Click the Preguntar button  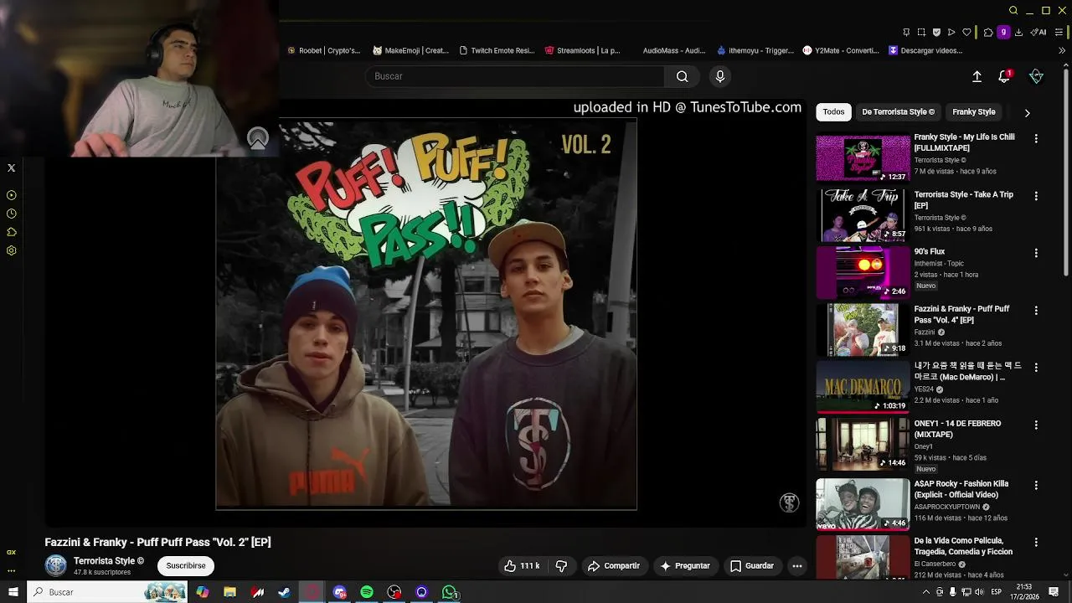click(x=685, y=566)
